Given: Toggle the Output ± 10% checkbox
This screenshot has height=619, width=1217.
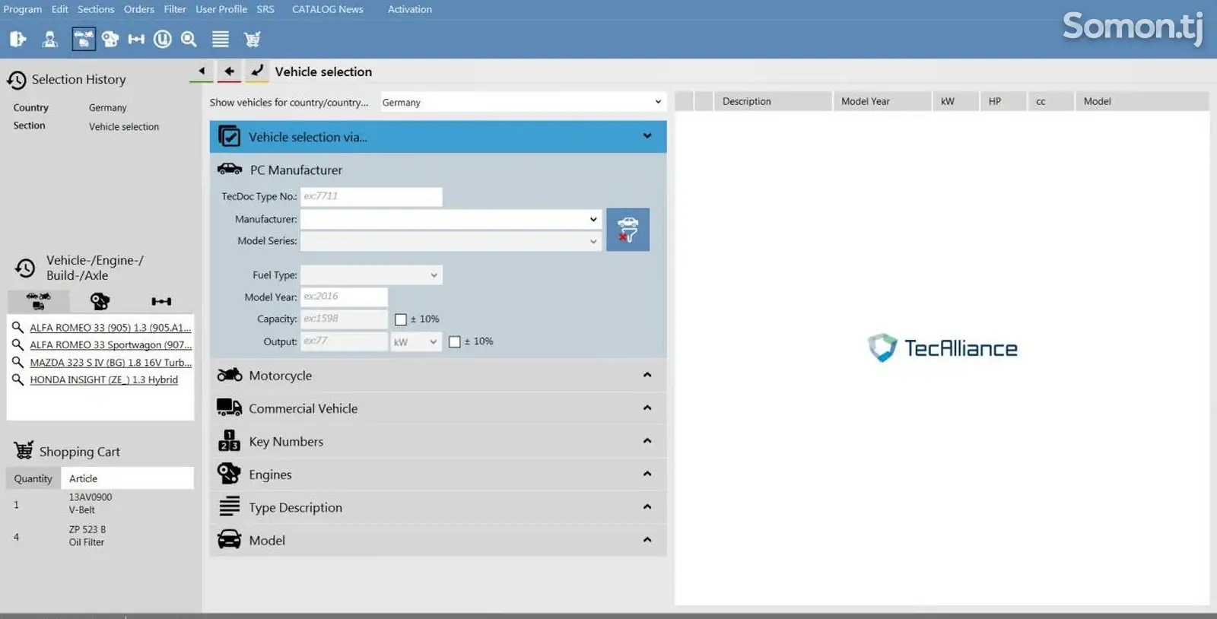Looking at the screenshot, I should 455,342.
